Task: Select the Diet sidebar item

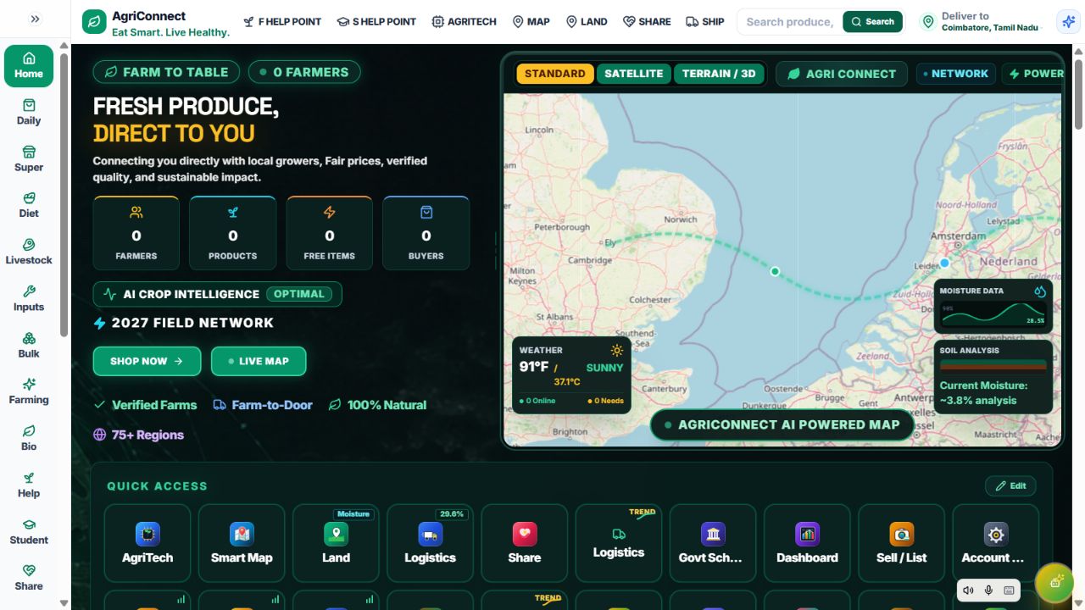Action: point(29,205)
